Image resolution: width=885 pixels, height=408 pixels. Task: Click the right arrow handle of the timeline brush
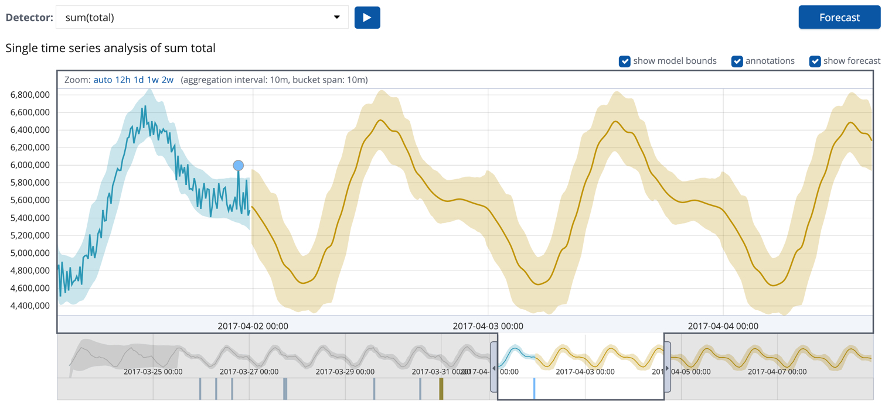click(x=667, y=368)
